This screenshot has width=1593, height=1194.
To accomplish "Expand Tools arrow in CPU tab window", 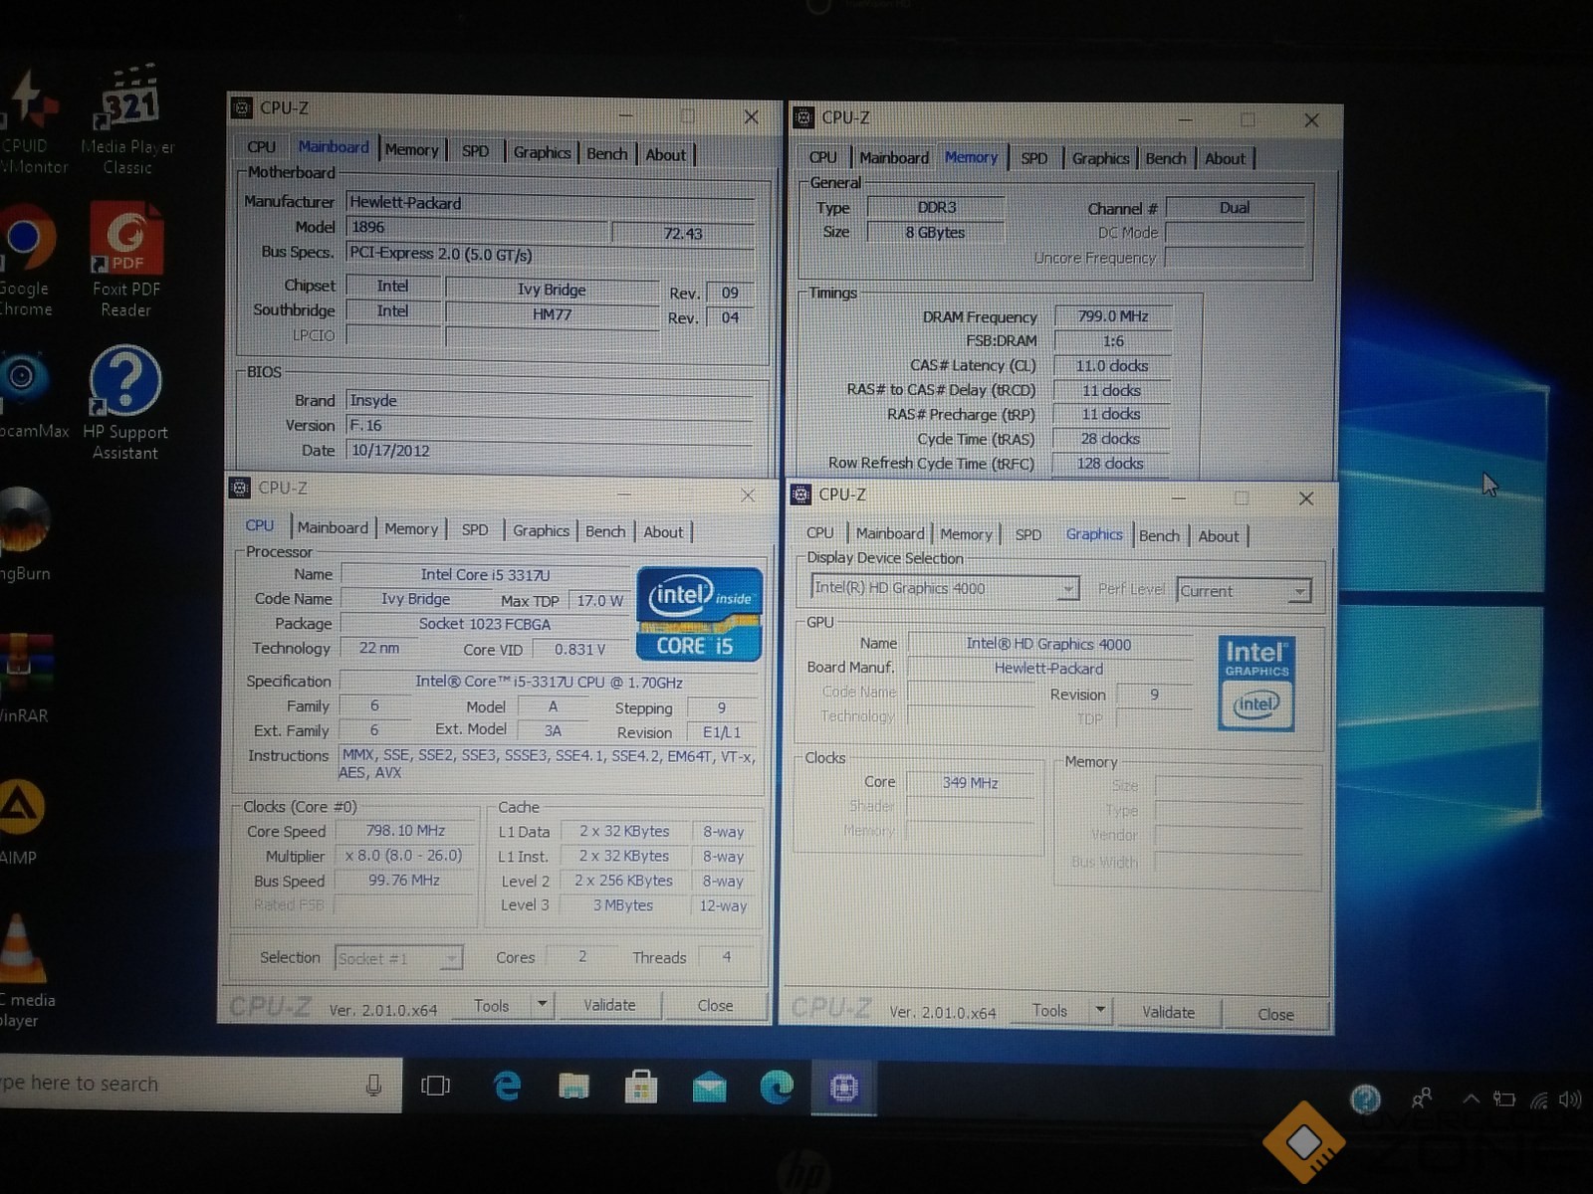I will click(542, 1004).
